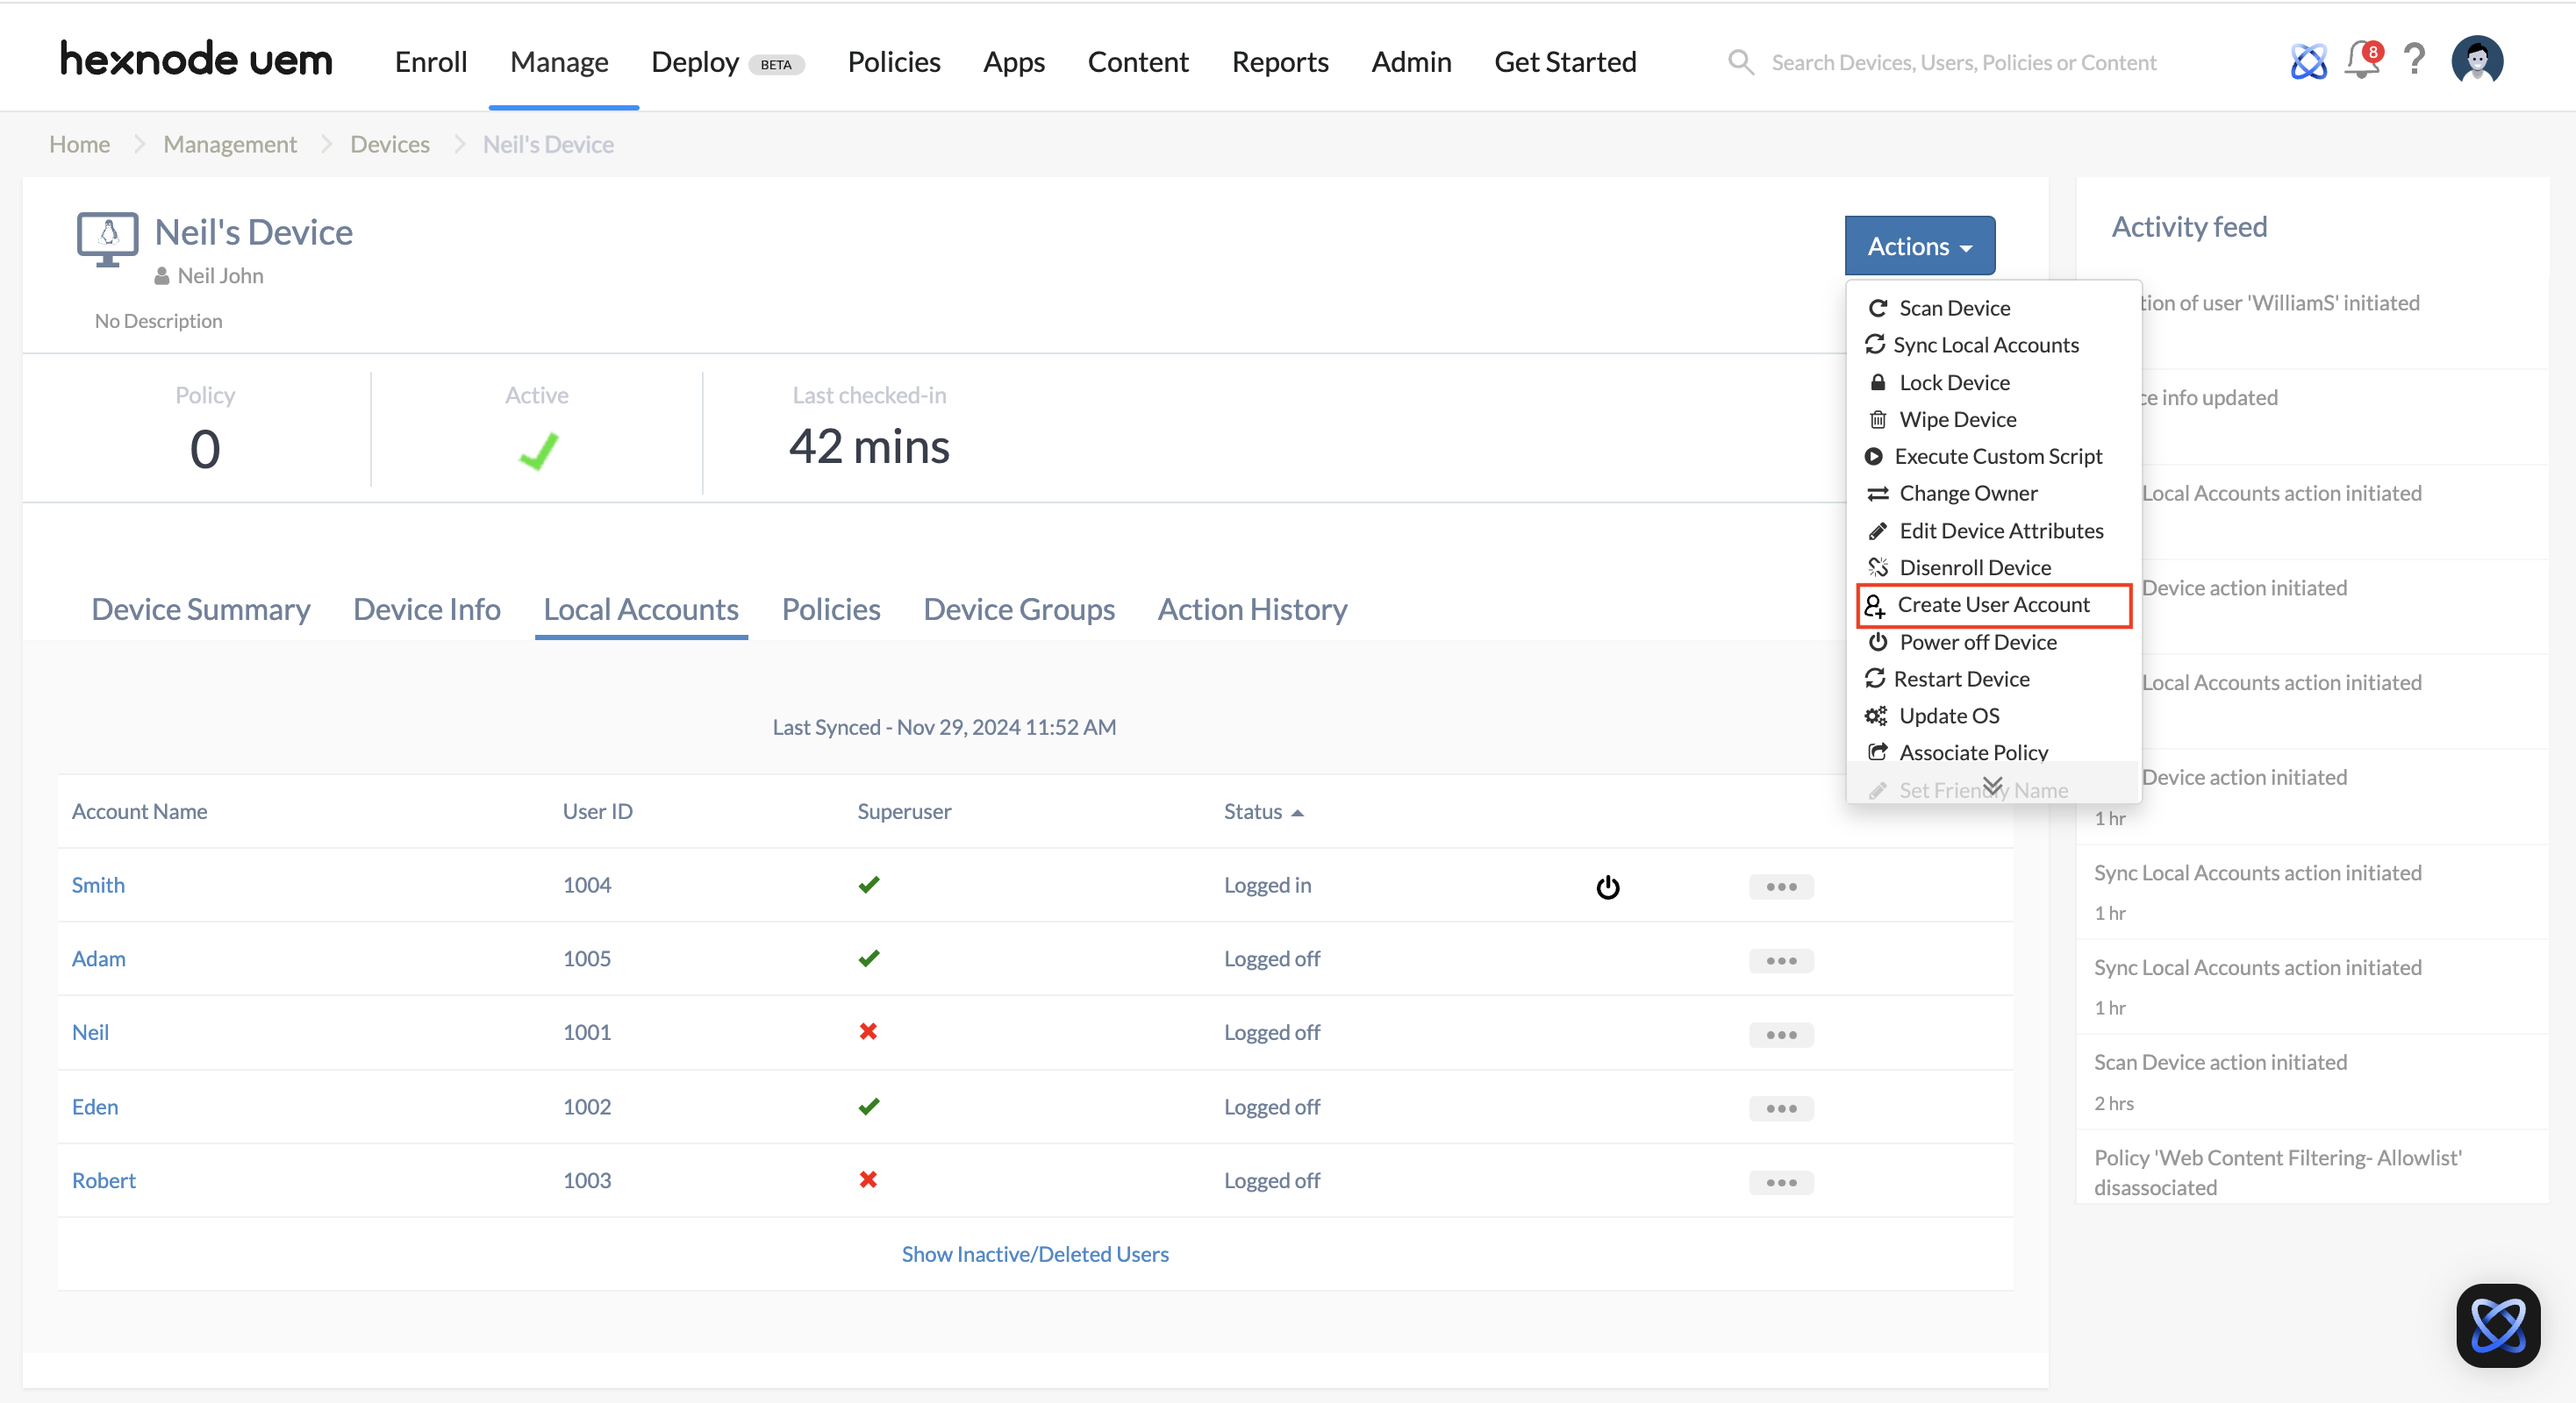2576x1403 pixels.
Task: Click the Superuser column header
Action: [x=903, y=811]
